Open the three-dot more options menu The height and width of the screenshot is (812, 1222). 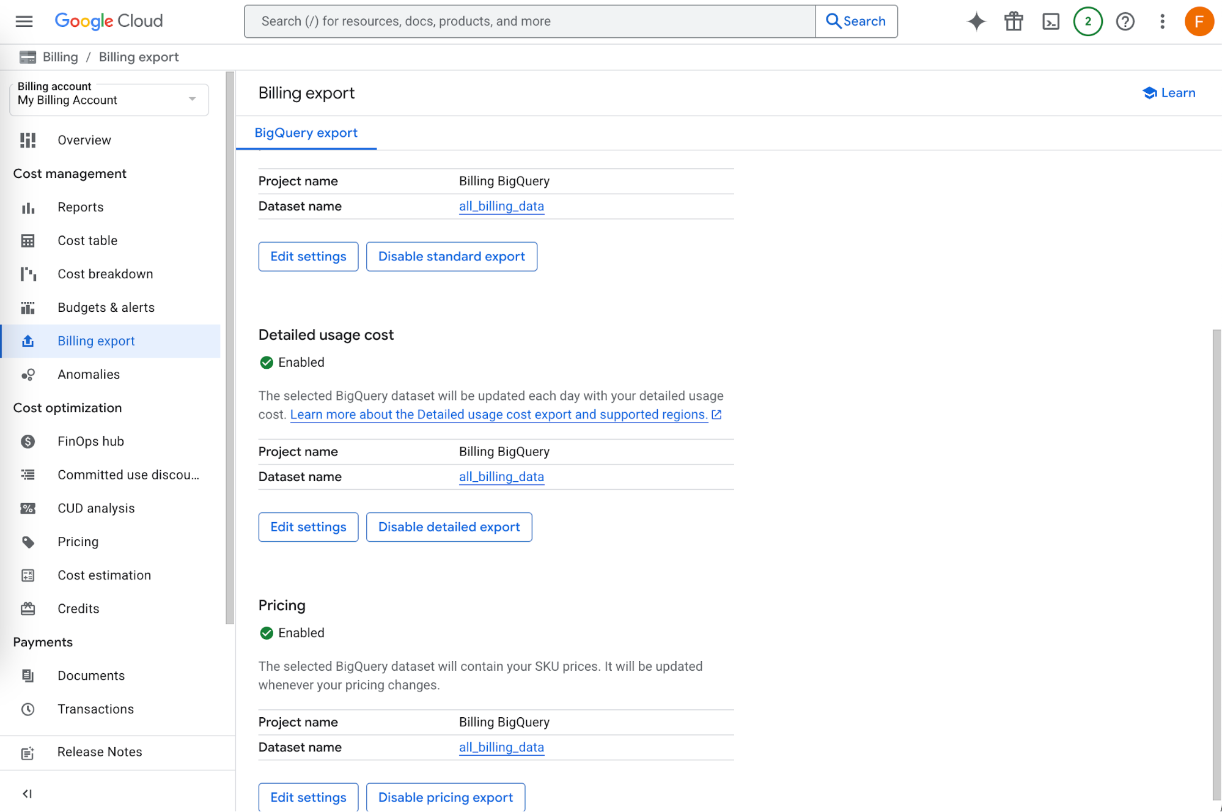1162,21
